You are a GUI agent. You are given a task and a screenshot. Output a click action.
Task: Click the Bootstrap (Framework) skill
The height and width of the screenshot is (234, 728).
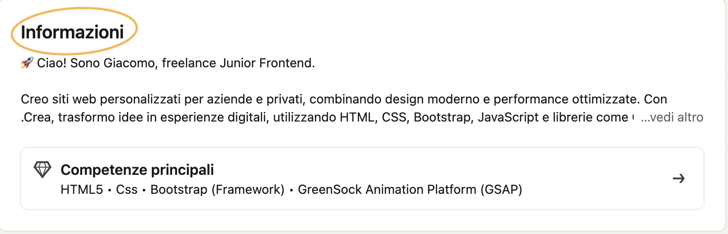pos(217,190)
